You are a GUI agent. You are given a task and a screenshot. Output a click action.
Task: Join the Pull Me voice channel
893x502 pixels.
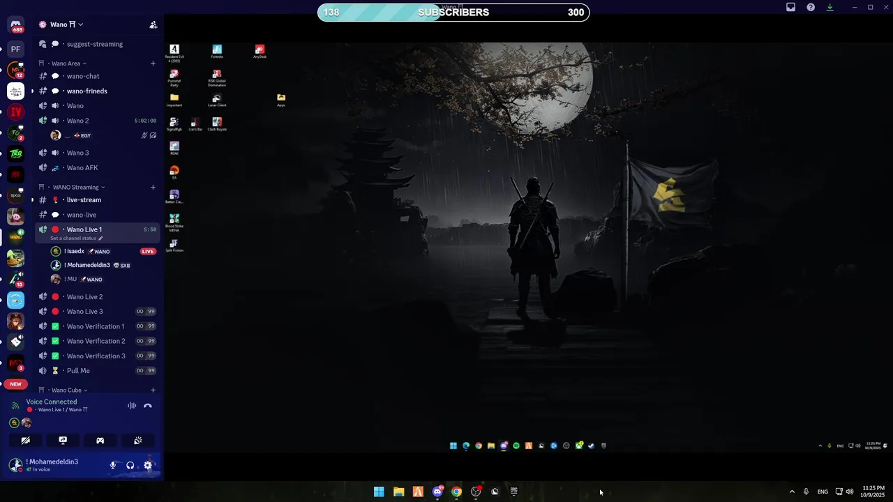tap(98, 371)
